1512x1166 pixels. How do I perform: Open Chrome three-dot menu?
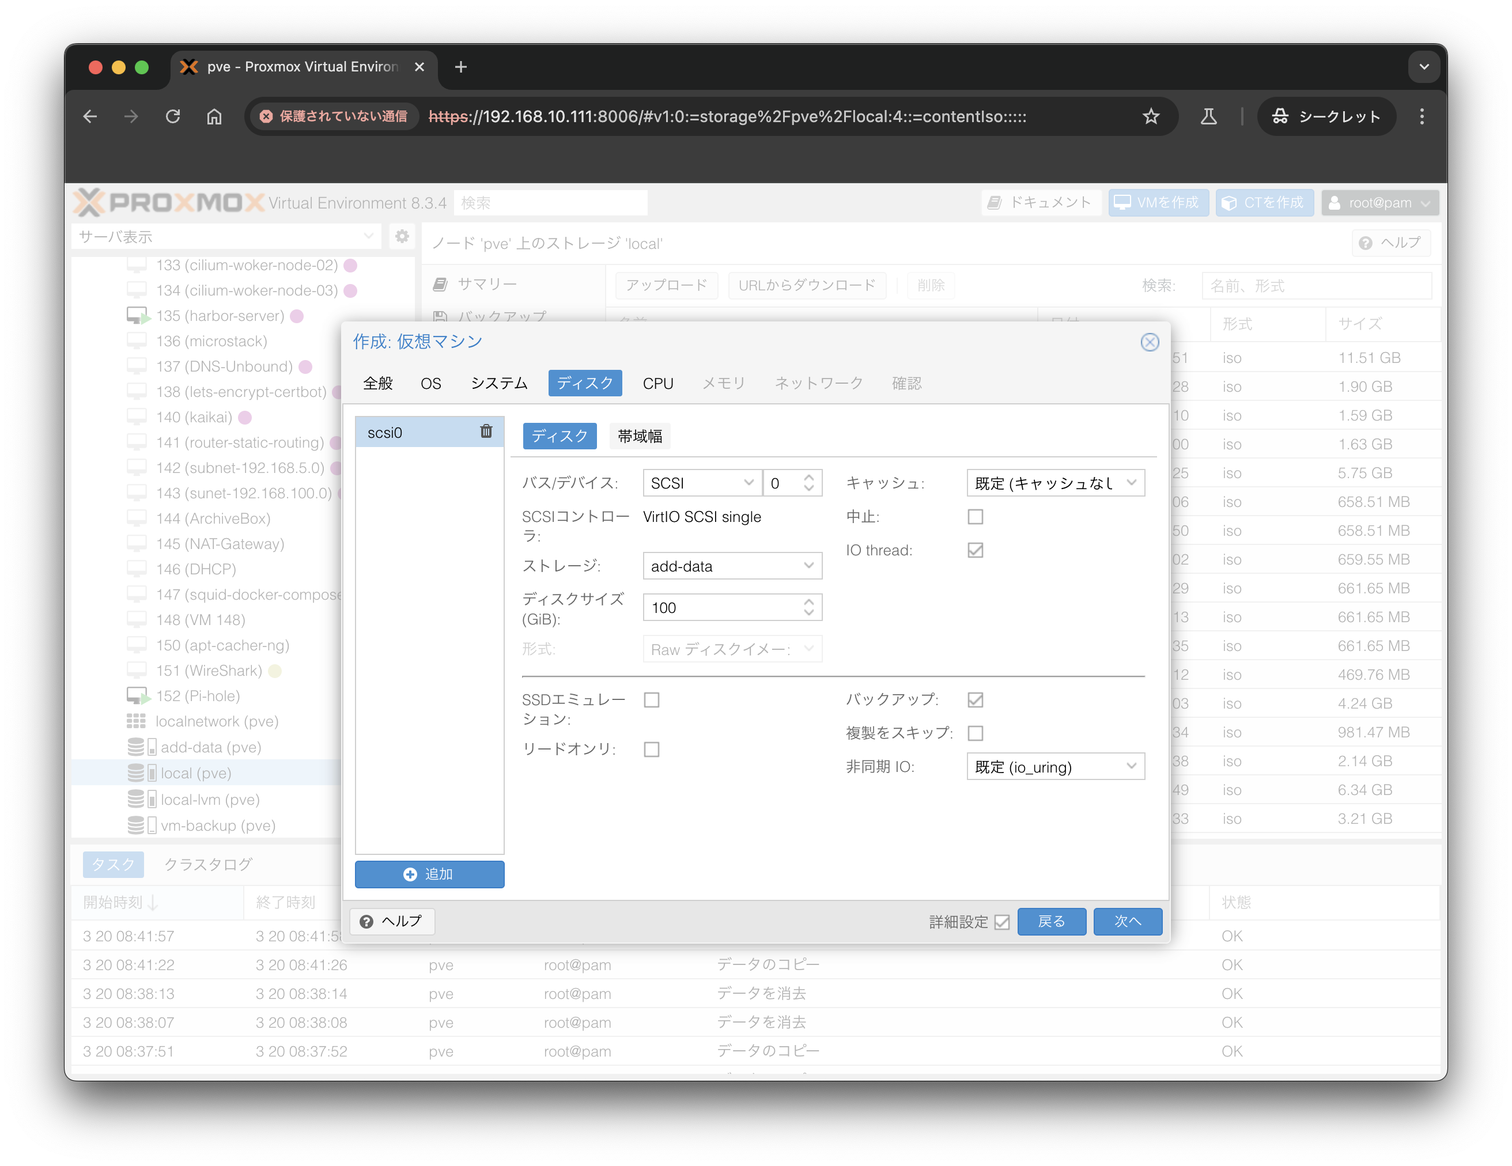[1422, 116]
